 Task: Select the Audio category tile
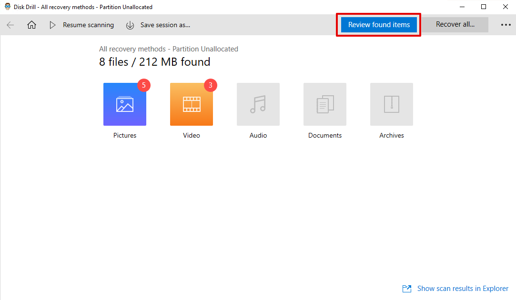258,104
